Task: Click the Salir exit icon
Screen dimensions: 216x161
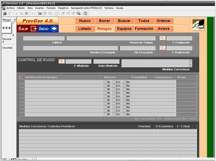Action: click(33, 29)
